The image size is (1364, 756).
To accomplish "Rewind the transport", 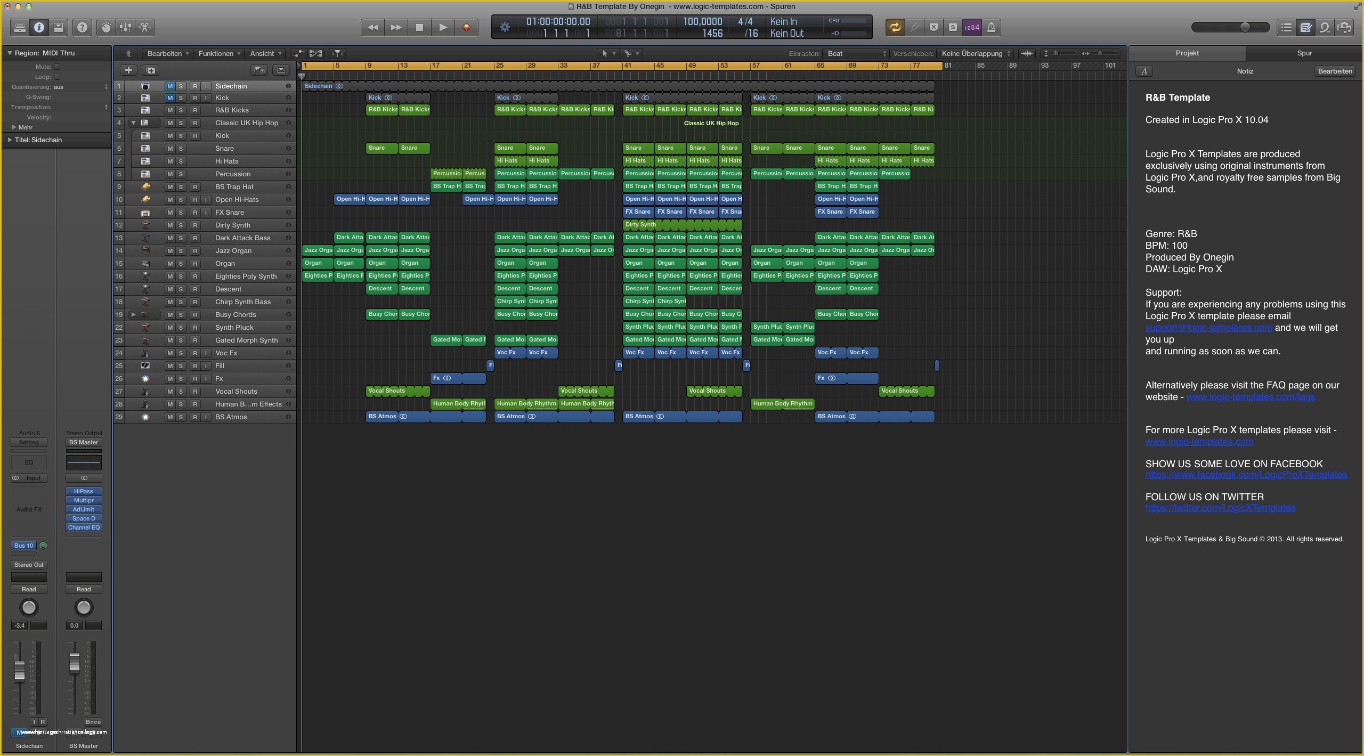I will 372,27.
